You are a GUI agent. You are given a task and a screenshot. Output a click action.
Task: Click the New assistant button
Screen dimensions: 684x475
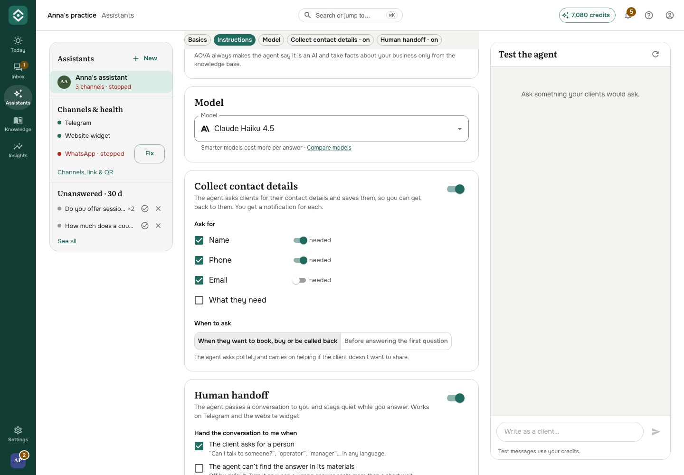click(x=145, y=58)
